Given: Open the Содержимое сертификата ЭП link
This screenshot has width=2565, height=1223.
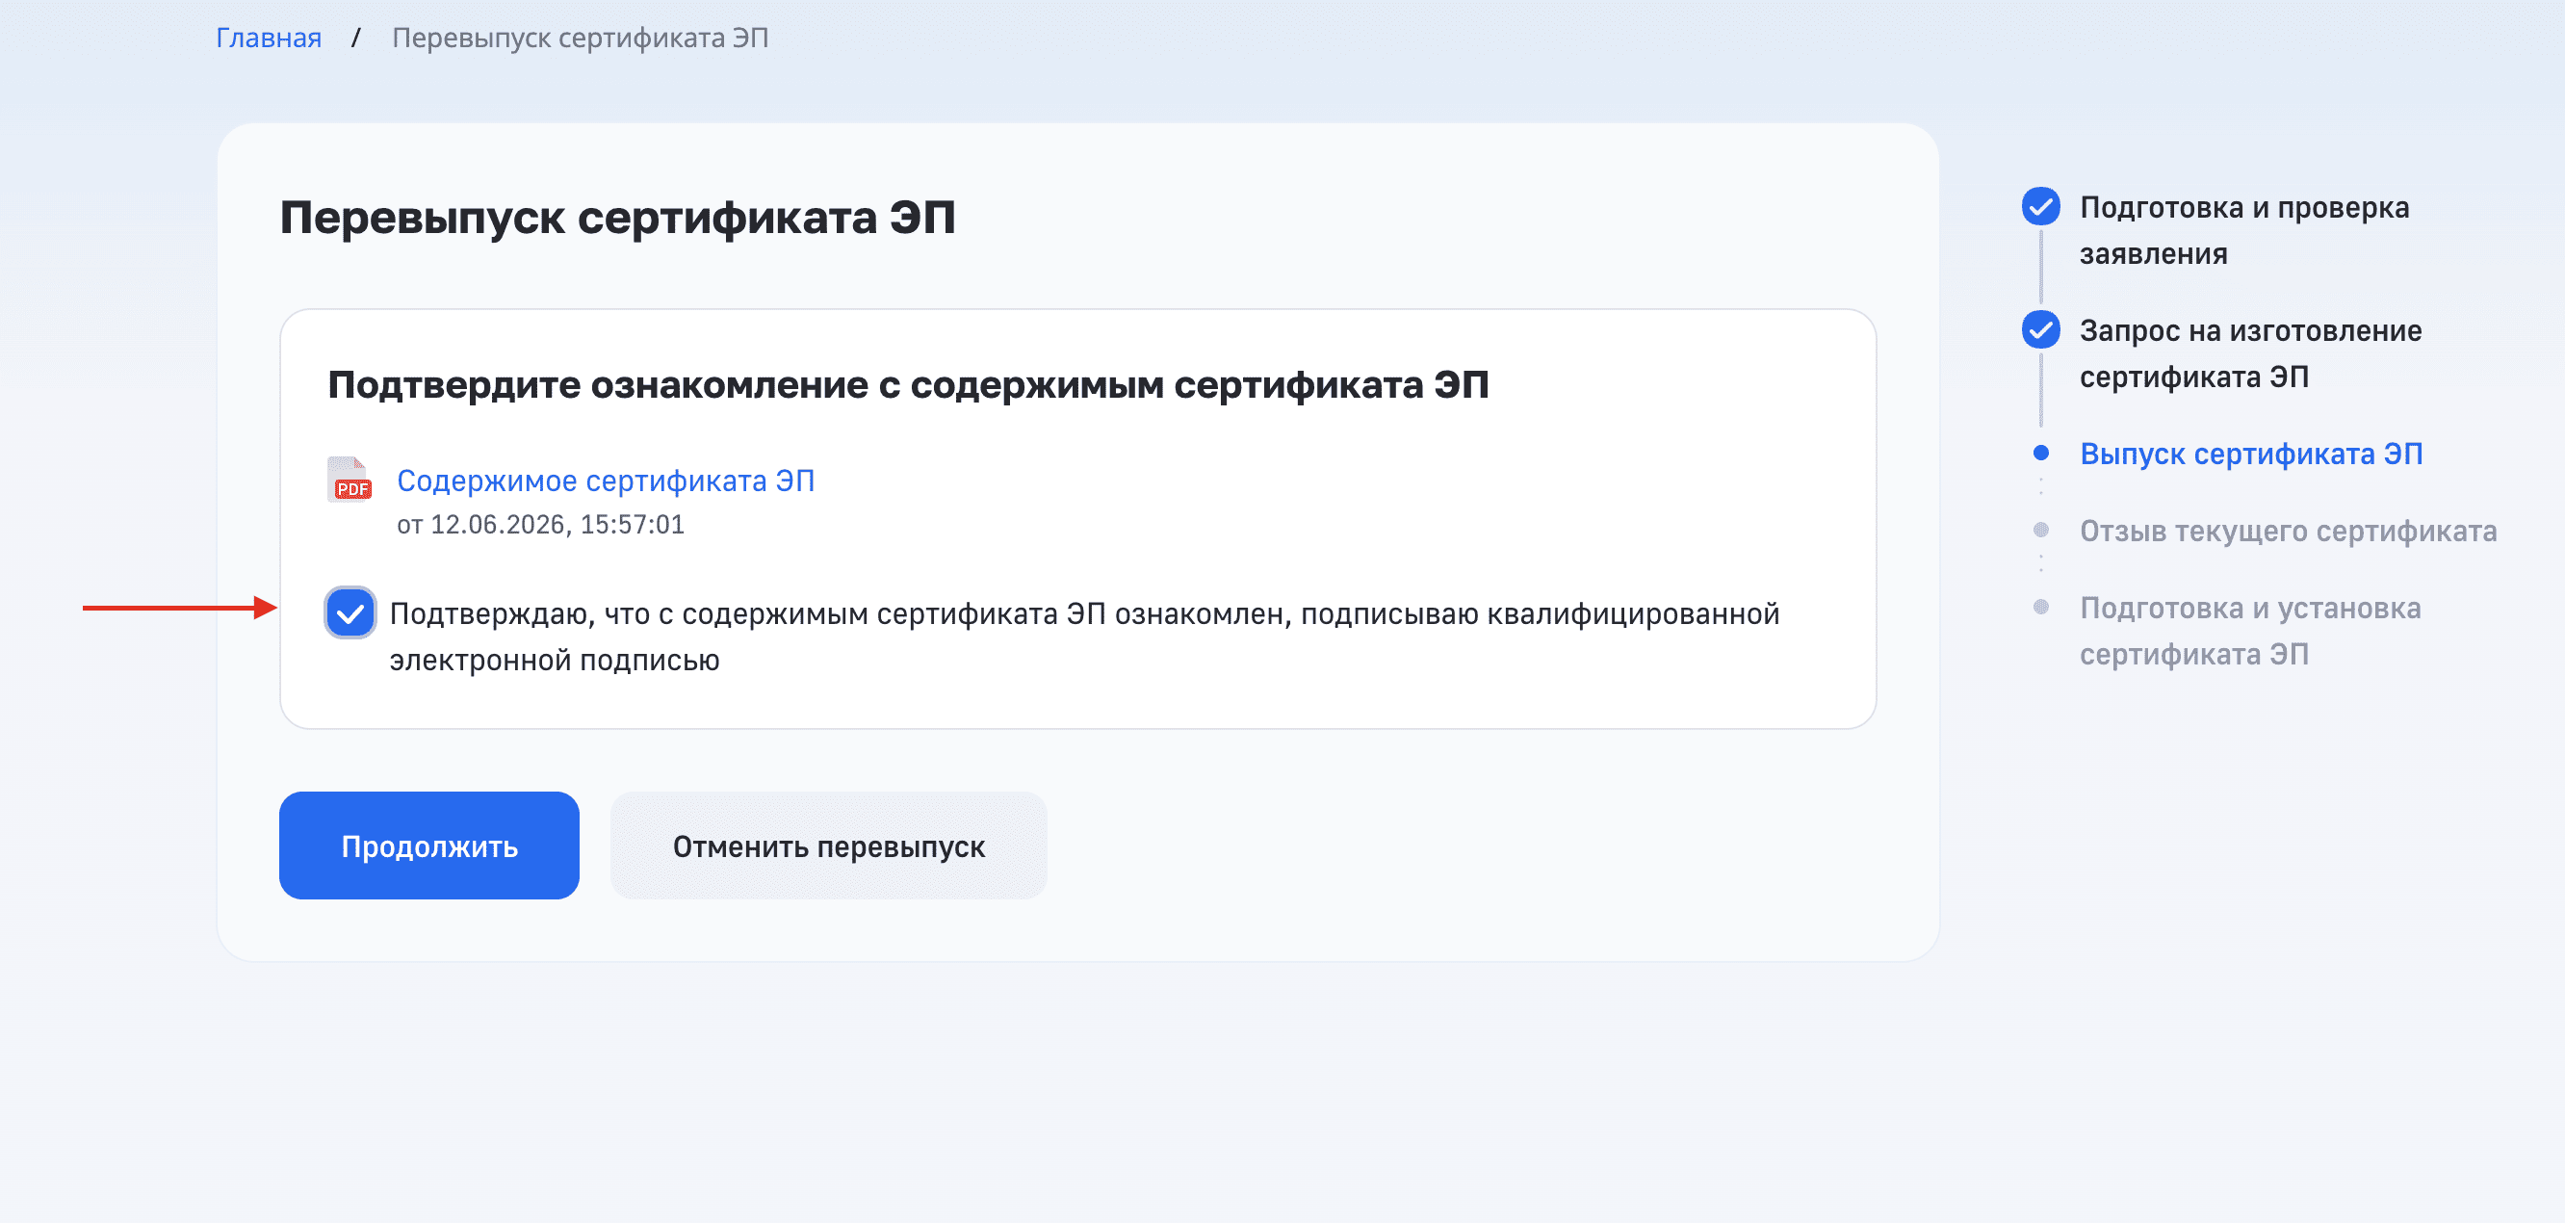Looking at the screenshot, I should (x=606, y=481).
